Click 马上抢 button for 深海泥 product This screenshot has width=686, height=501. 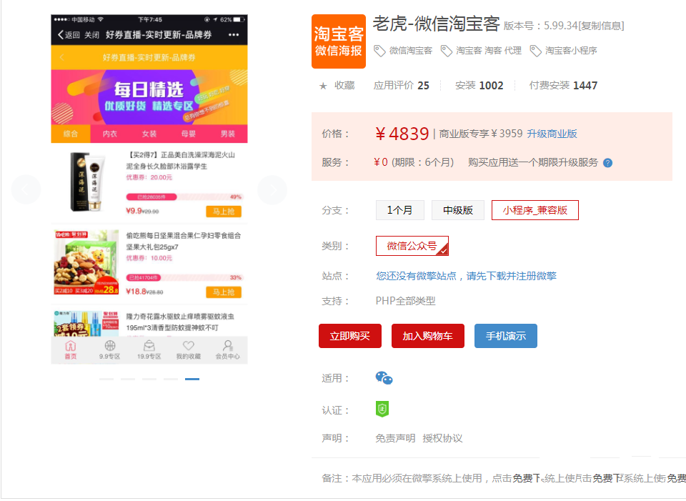coord(224,212)
